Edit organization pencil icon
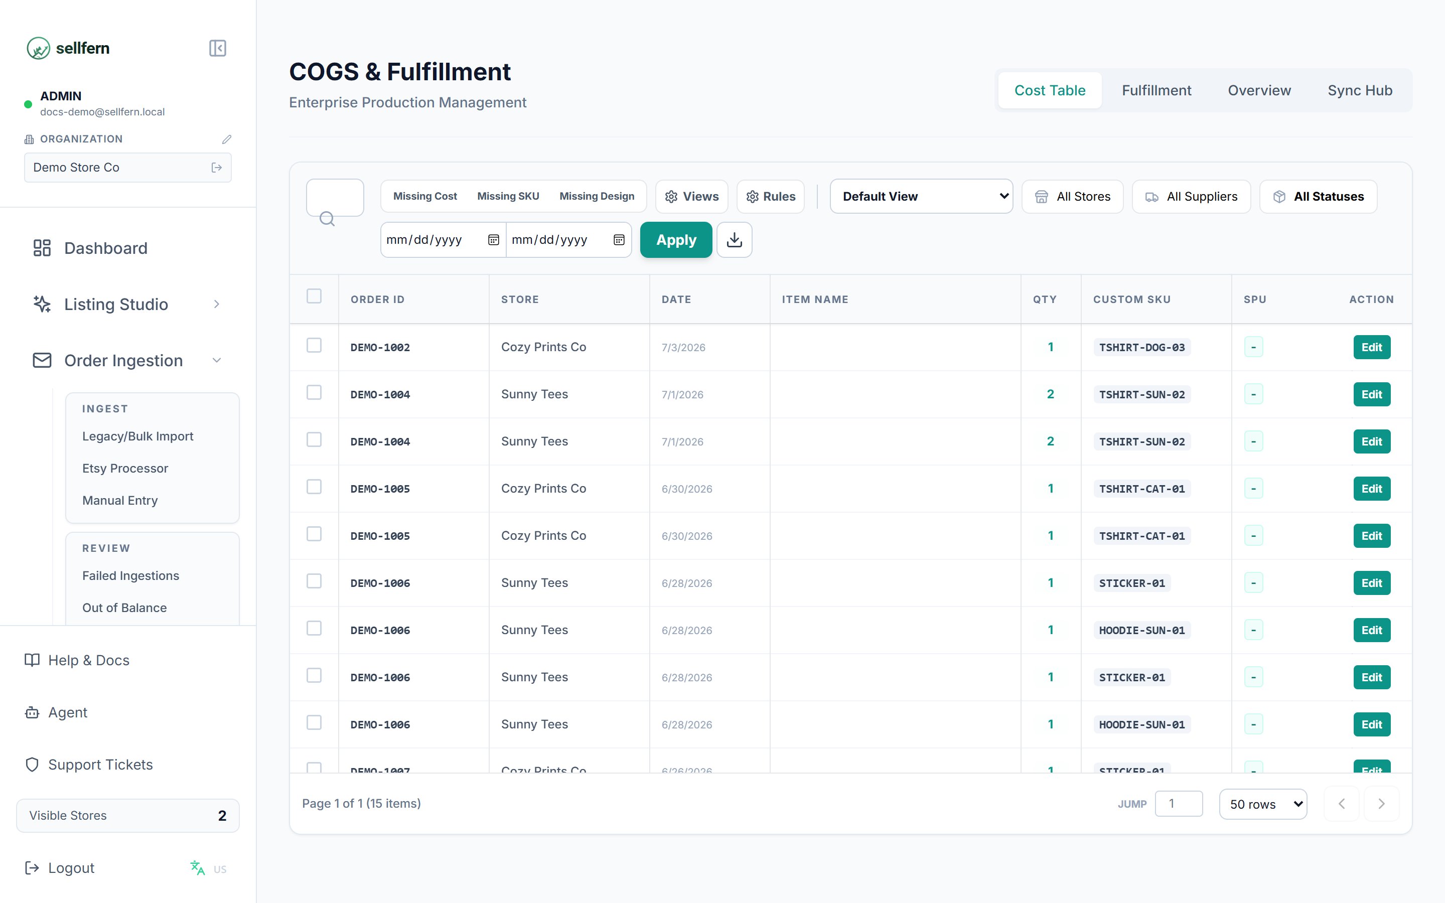 click(x=226, y=139)
